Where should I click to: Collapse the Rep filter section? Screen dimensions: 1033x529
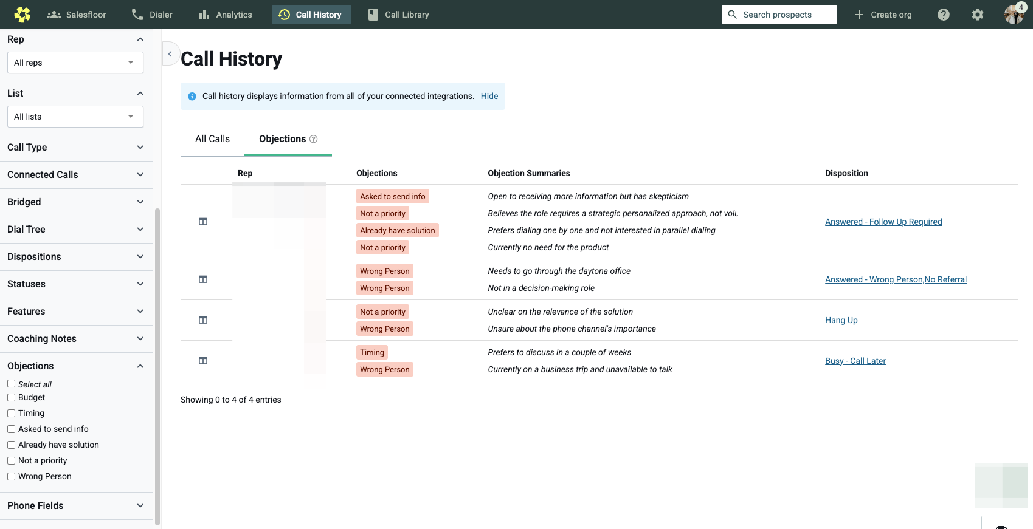point(140,39)
